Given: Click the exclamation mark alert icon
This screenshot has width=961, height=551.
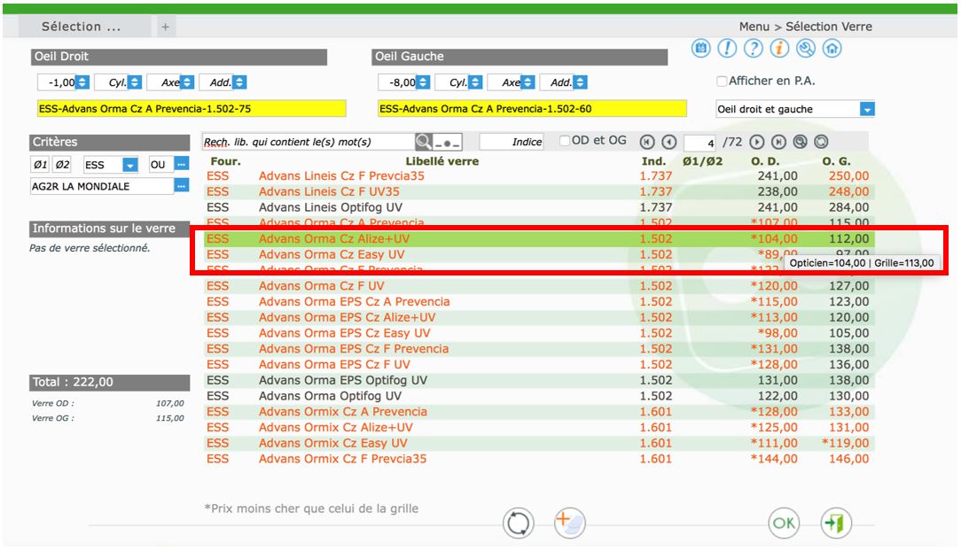Looking at the screenshot, I should (727, 48).
